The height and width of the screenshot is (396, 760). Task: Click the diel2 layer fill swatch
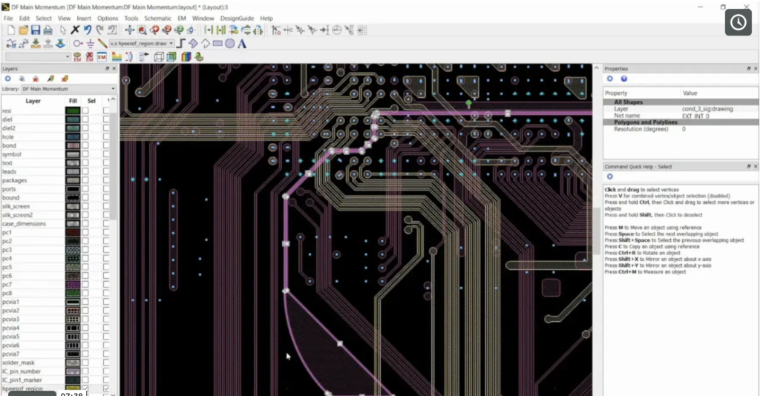(x=73, y=128)
